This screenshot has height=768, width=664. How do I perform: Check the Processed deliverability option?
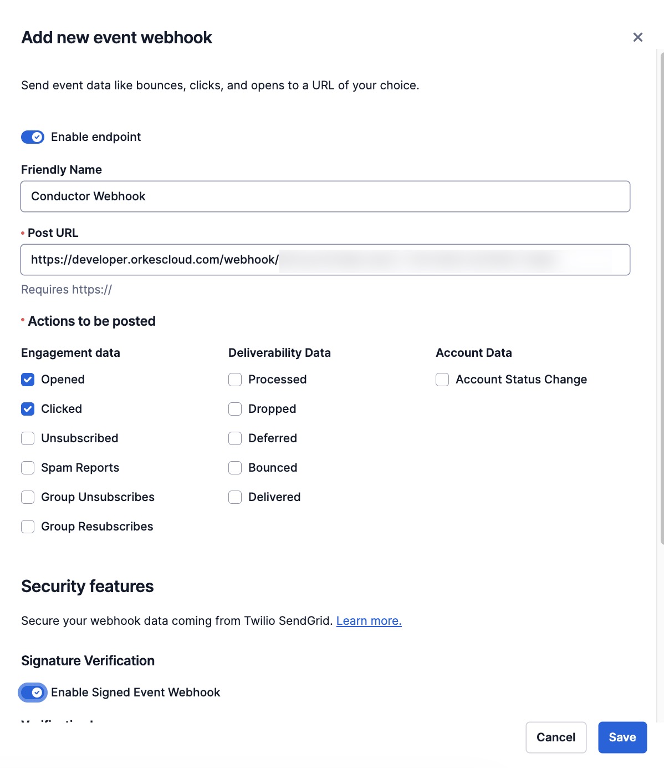[234, 379]
